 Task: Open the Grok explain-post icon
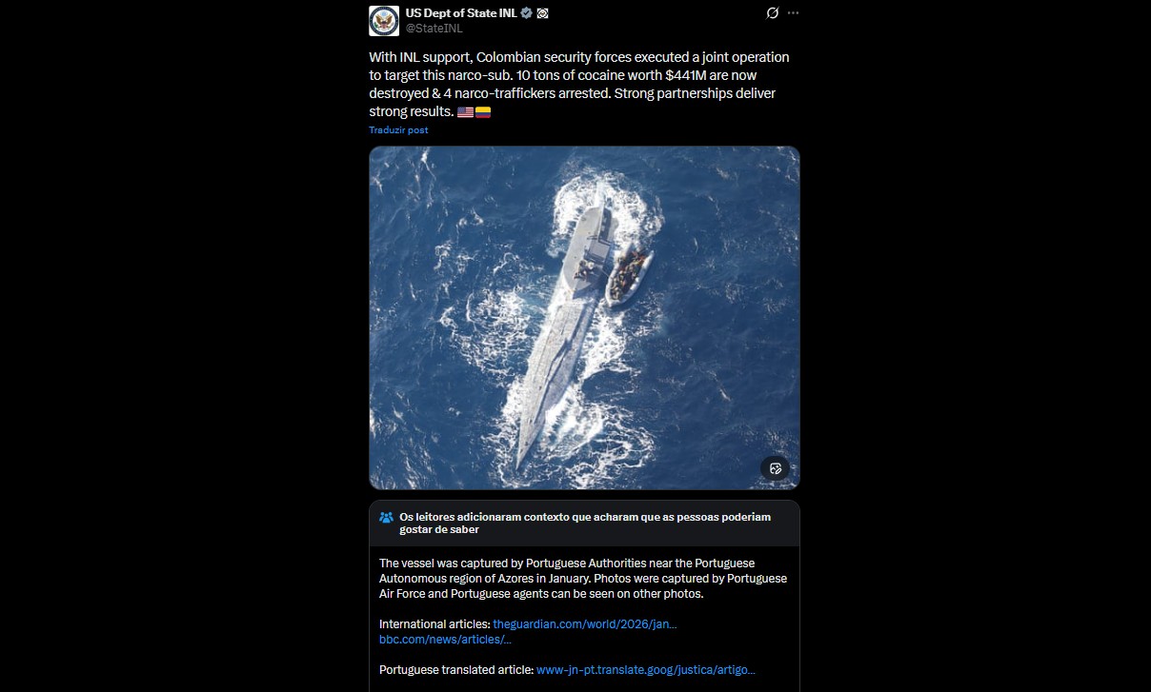click(773, 13)
